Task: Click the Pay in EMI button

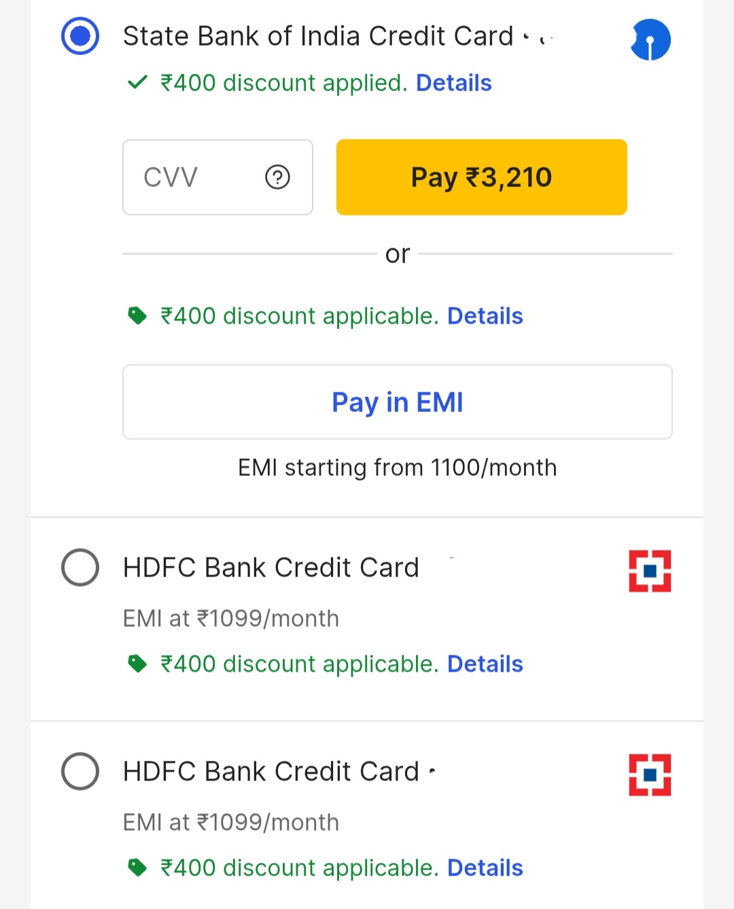Action: (x=397, y=402)
